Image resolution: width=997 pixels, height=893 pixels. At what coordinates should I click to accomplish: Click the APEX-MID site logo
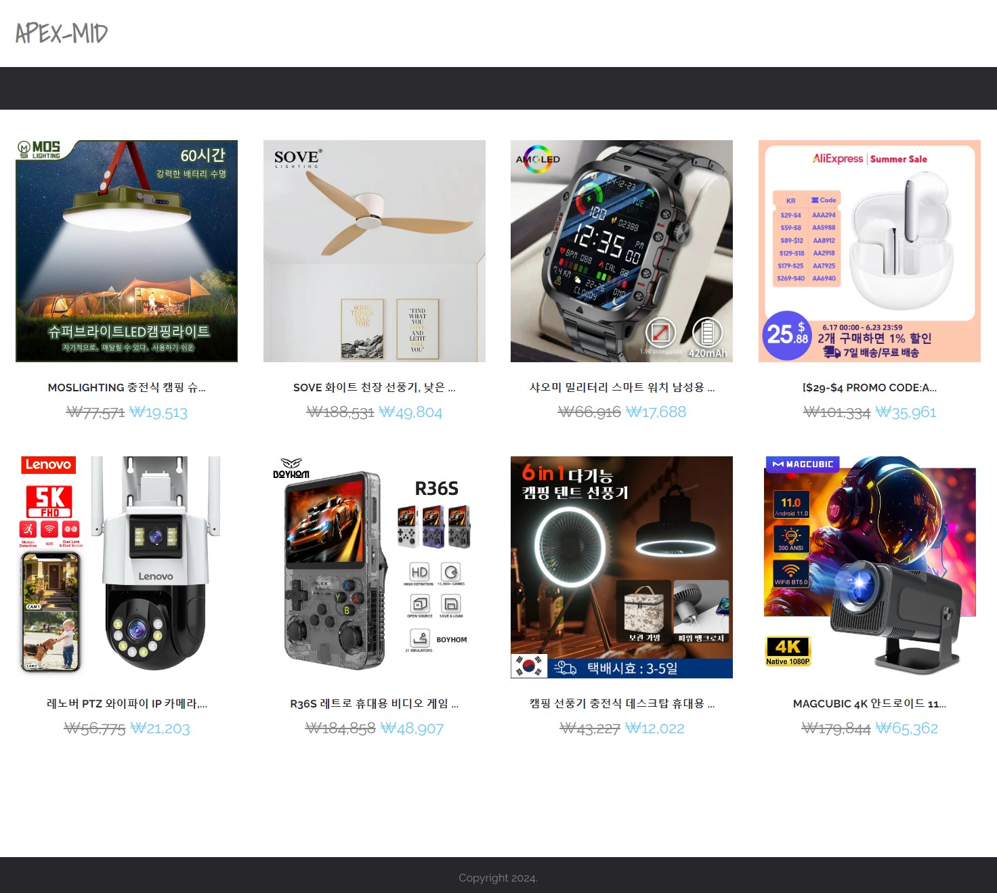(x=62, y=33)
